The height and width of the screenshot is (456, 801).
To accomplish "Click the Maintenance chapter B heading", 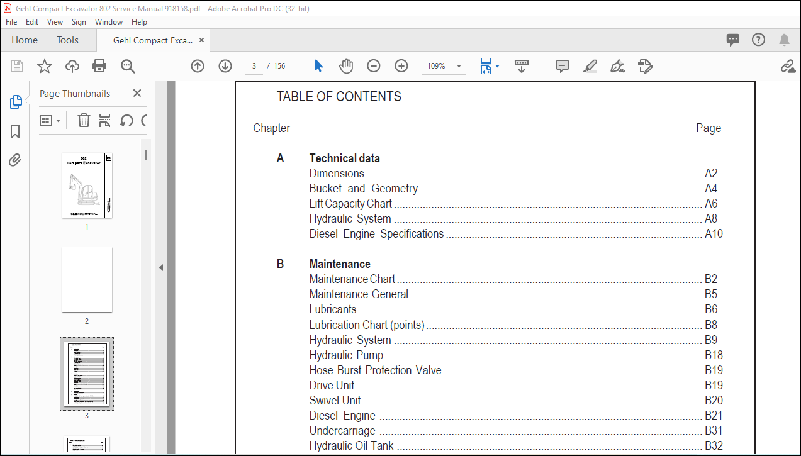I will tap(340, 264).
